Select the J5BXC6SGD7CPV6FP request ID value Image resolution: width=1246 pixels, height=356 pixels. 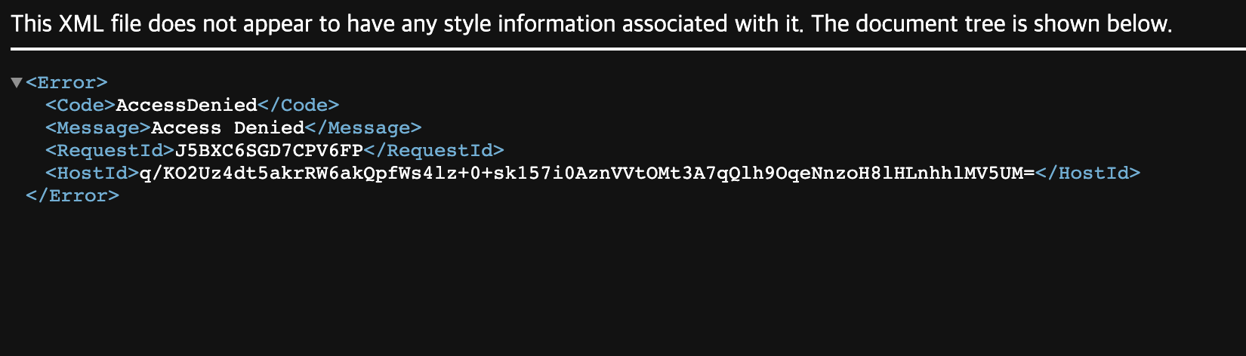click(x=269, y=150)
